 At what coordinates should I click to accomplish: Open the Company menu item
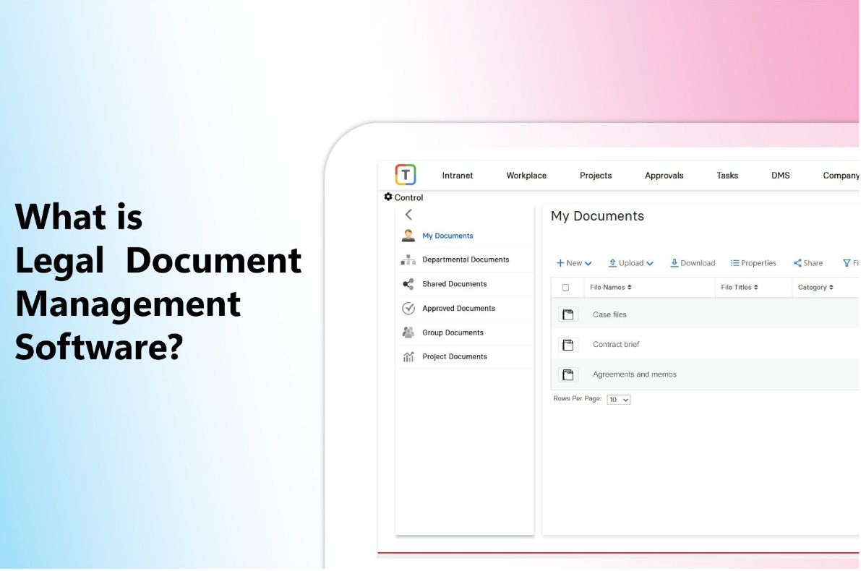coord(841,176)
